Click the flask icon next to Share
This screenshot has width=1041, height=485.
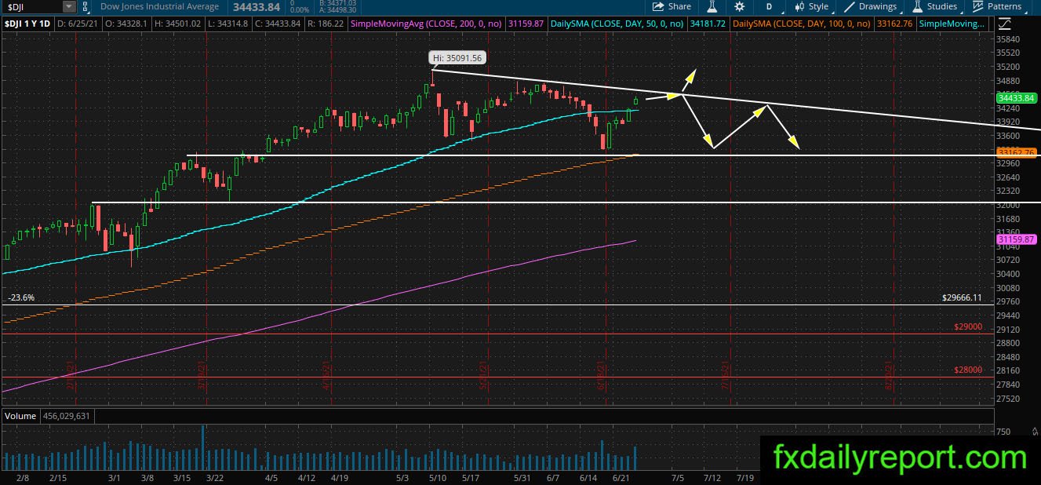click(712, 6)
